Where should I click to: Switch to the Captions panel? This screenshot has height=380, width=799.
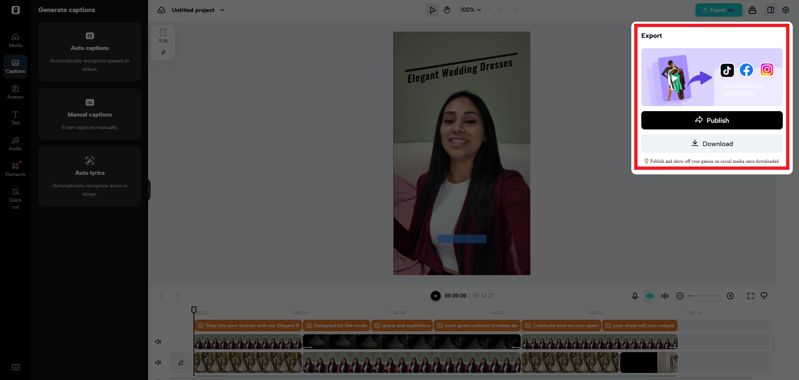click(x=15, y=66)
